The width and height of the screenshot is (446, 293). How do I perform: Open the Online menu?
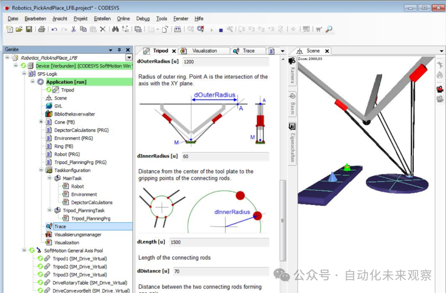123,19
